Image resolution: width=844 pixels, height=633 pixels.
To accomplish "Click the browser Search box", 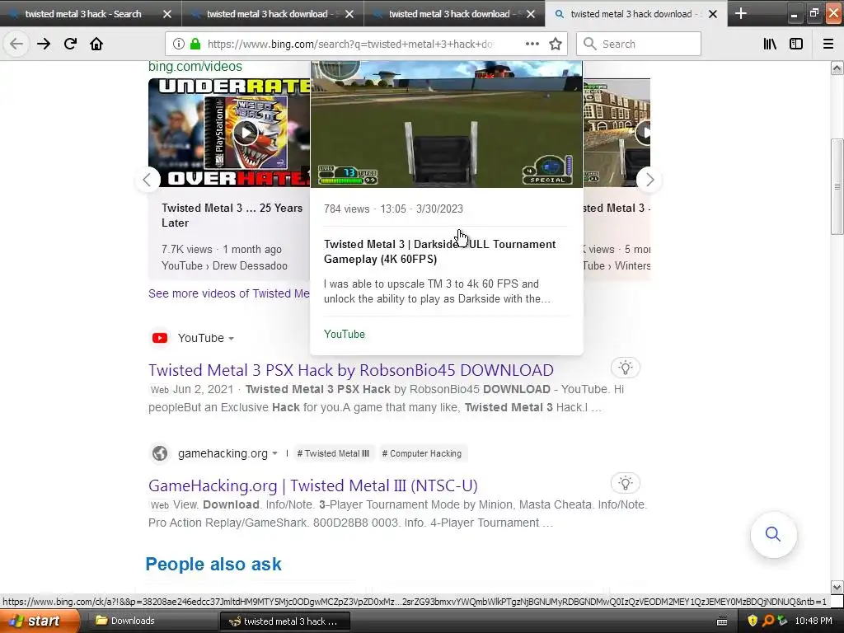I will point(639,45).
